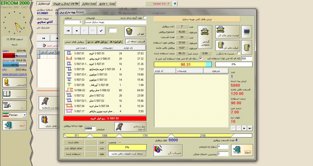Go to previous record in dialog navigator
Image resolution: width=313 pixels, height=166 pixels.
[x=76, y=31]
